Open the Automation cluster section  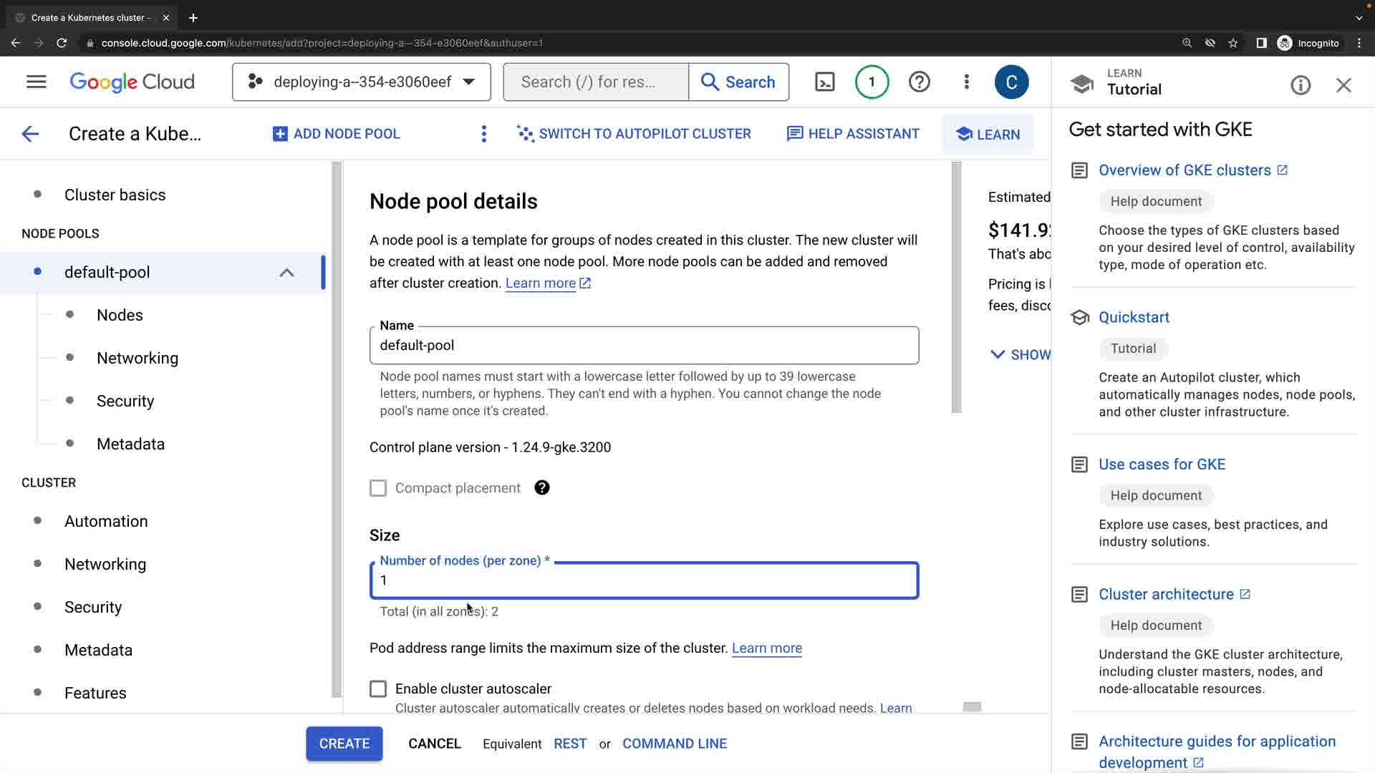click(x=106, y=521)
